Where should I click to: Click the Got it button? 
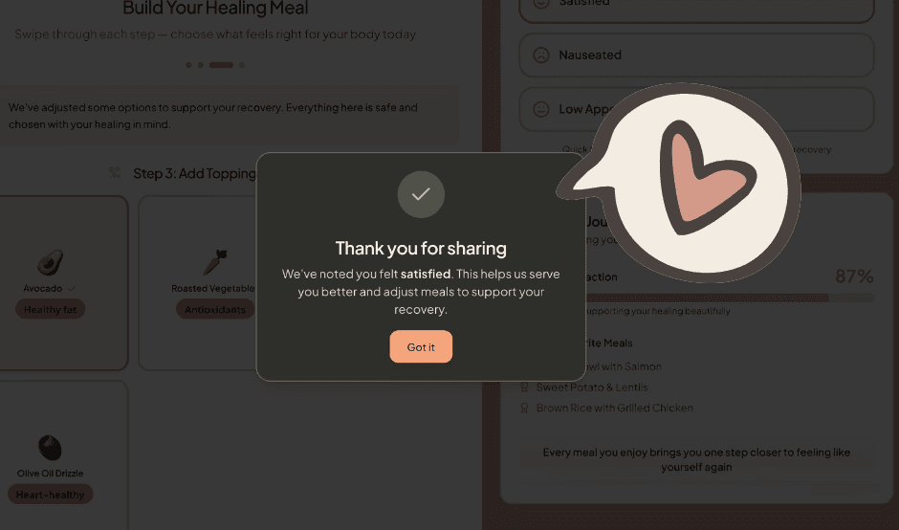pos(421,346)
